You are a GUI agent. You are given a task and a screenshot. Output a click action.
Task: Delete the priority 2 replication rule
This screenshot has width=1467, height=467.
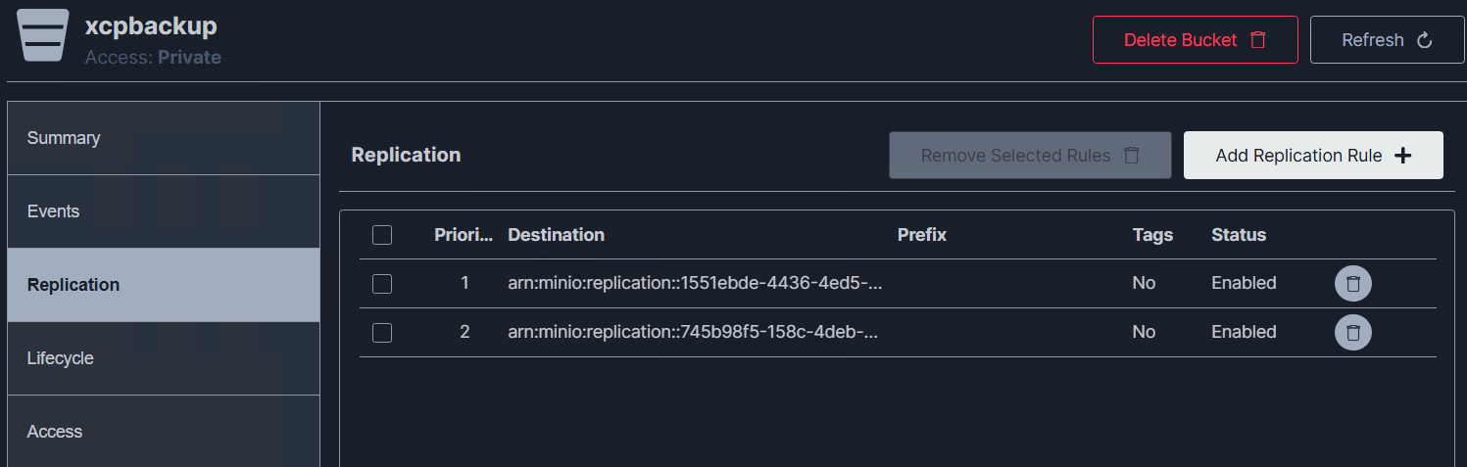[1352, 333]
